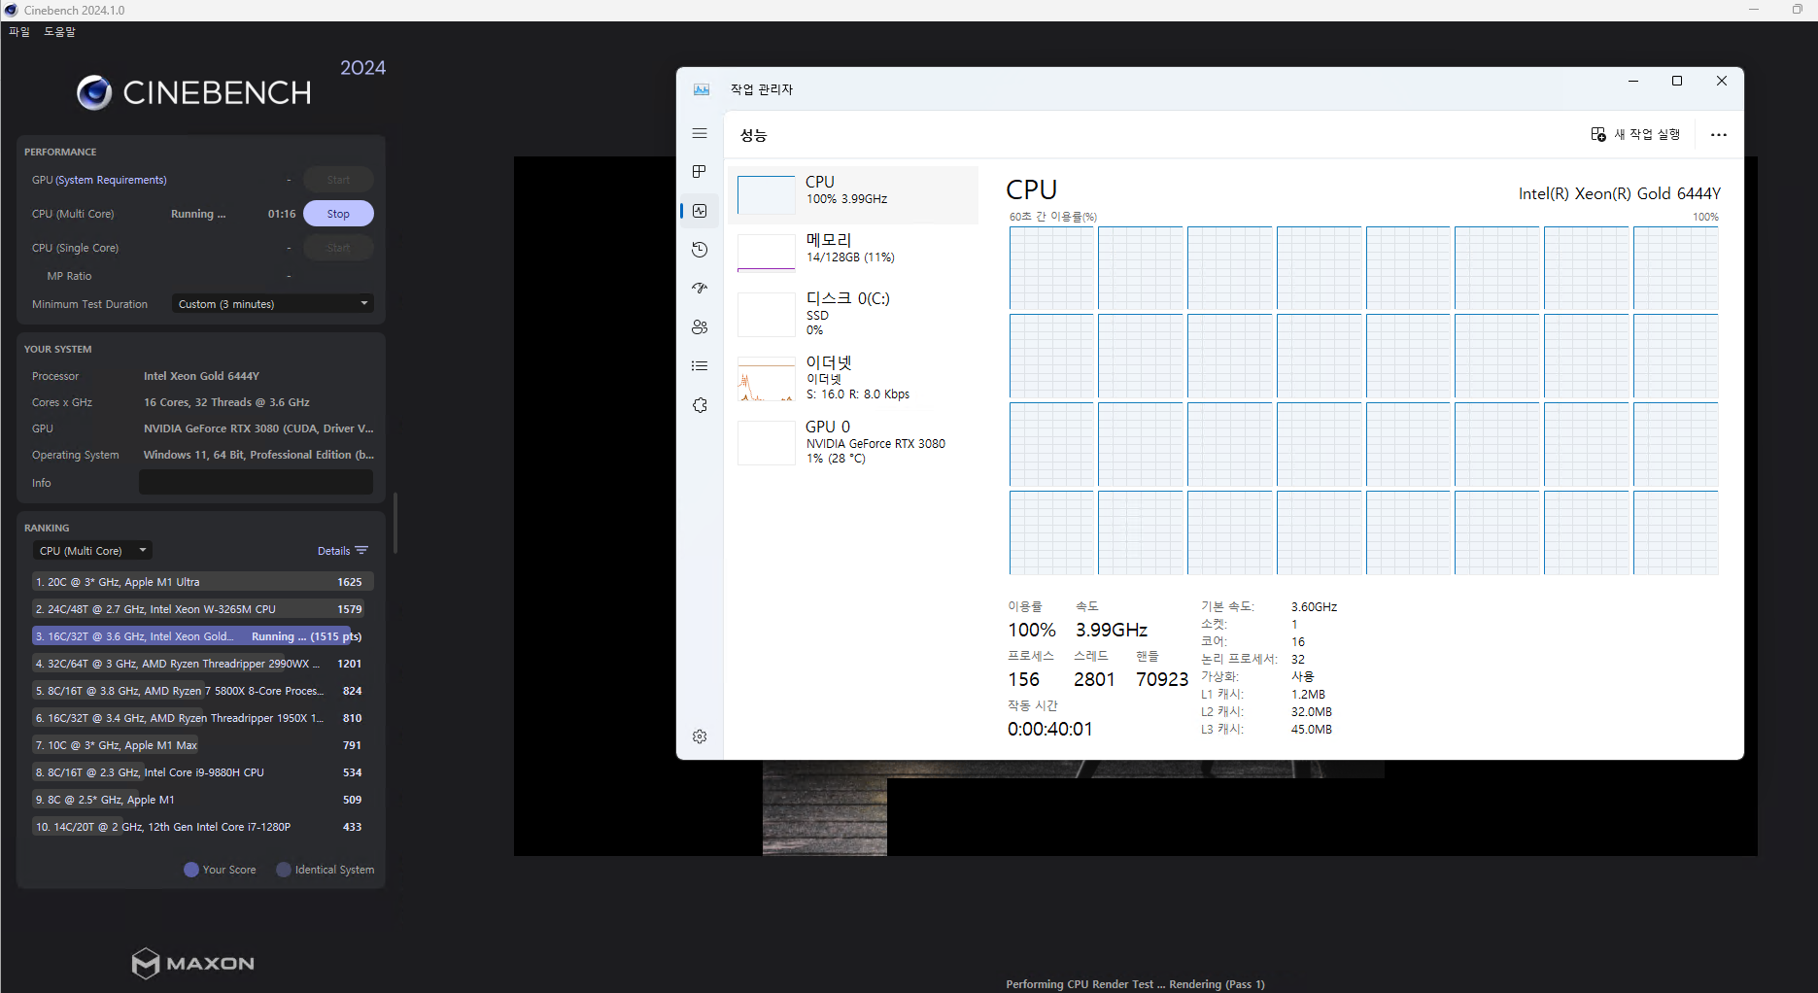Open Startup apps icon in Task Manager sidebar
Image resolution: width=1818 pixels, height=993 pixels.
(700, 289)
